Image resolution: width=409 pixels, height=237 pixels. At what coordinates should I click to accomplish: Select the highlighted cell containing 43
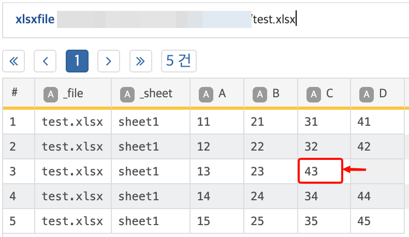tap(320, 171)
